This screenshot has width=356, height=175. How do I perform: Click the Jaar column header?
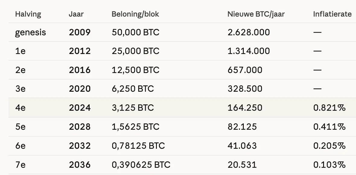(x=76, y=14)
